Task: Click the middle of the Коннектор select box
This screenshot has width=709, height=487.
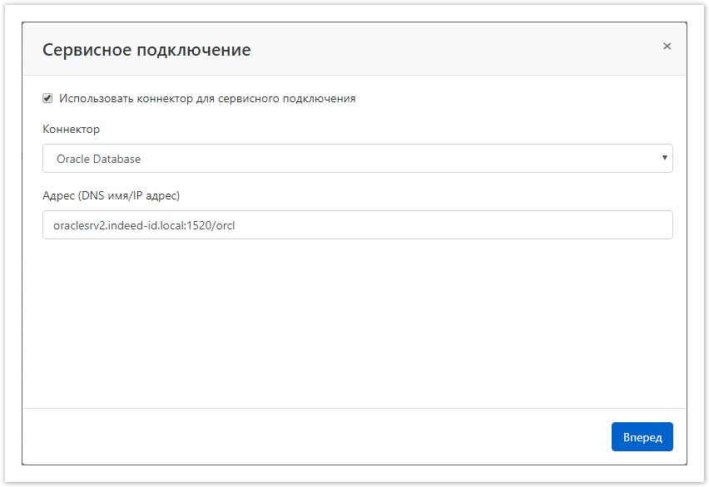Action: tap(357, 159)
